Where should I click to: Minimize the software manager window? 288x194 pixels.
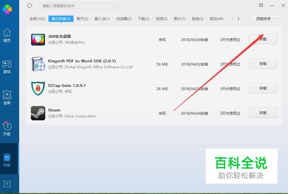point(272,5)
